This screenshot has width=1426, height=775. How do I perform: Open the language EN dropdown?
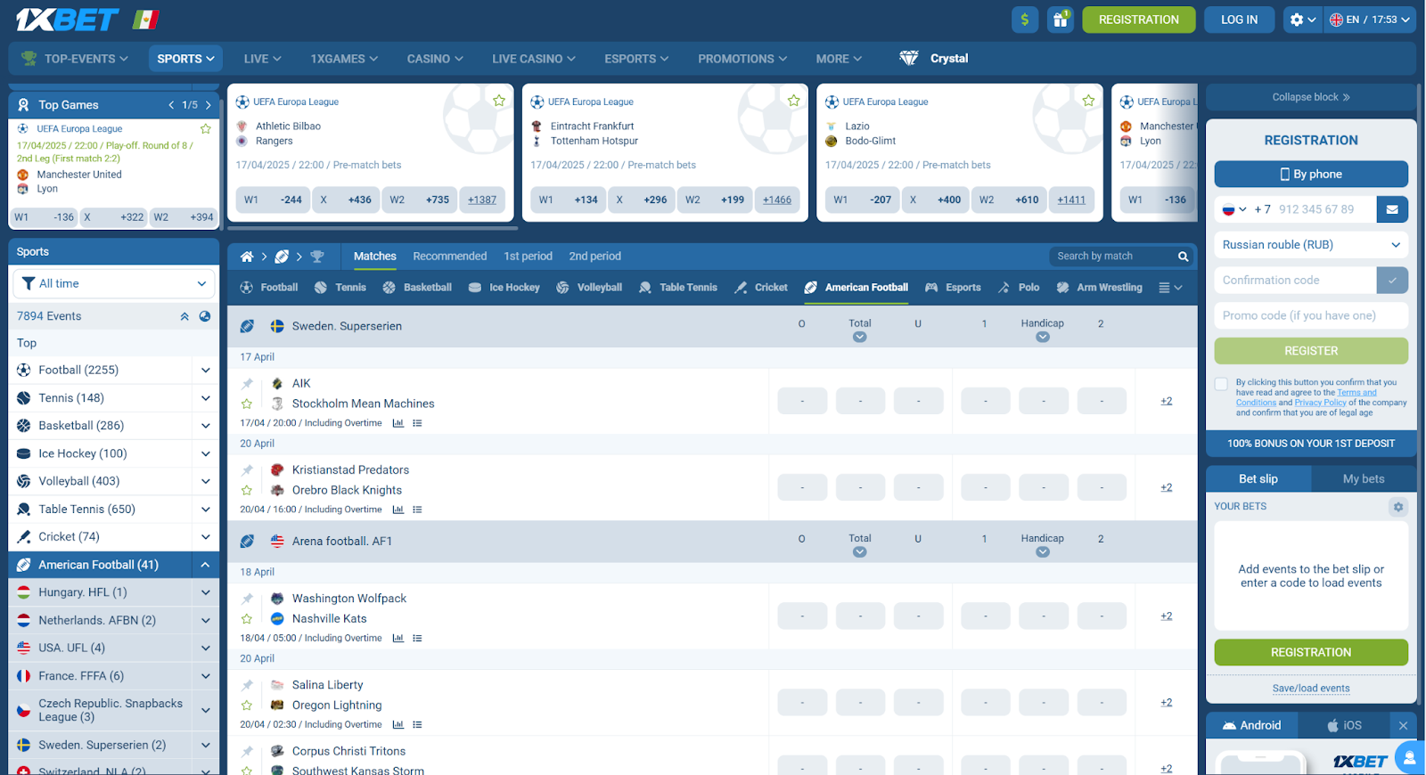(x=1370, y=20)
